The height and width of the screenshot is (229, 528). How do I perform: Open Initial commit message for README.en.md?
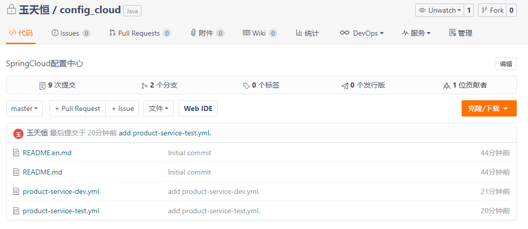coord(189,153)
